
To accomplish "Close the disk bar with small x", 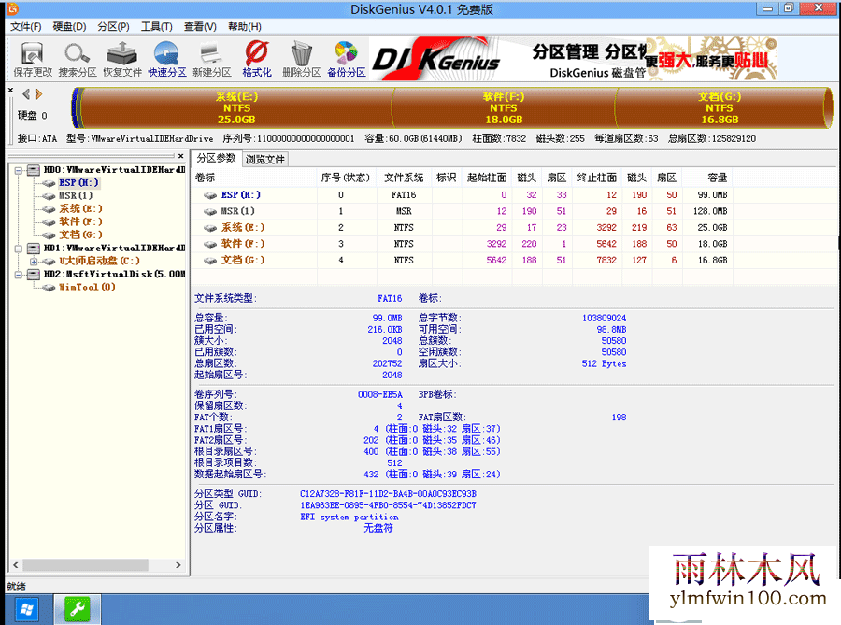I will coord(10,91).
